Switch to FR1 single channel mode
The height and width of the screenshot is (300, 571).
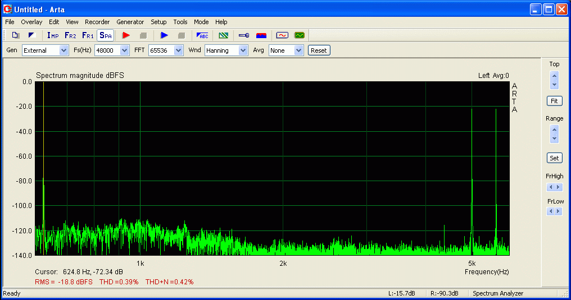pos(88,35)
